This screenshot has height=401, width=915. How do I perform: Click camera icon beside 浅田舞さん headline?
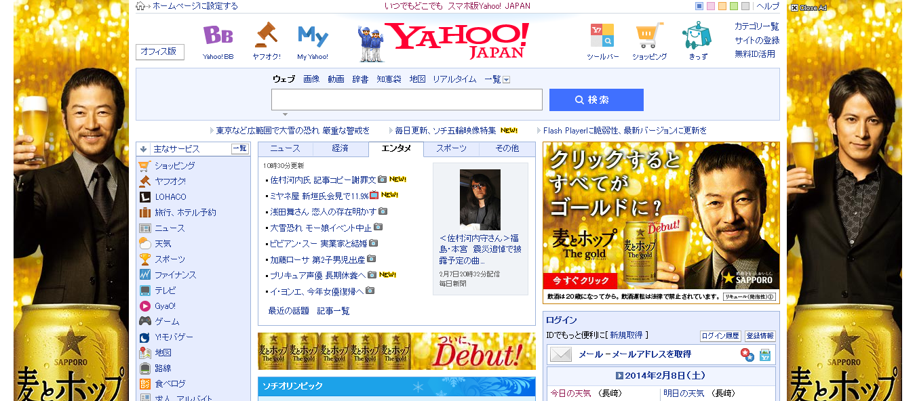pyautogui.click(x=383, y=211)
